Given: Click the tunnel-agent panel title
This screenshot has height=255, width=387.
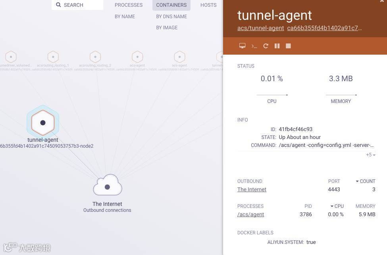Looking at the screenshot, I should (274, 15).
